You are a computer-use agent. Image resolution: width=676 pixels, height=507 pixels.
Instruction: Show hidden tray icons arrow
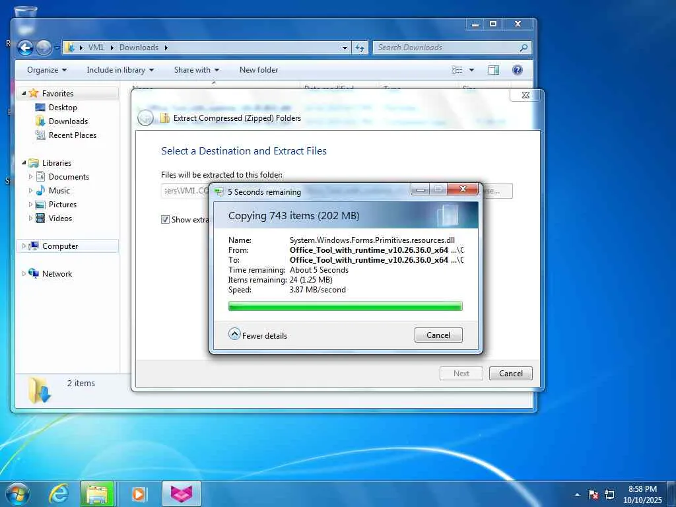pos(577,495)
